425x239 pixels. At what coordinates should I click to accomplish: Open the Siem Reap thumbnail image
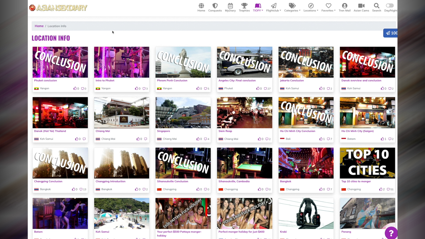(244, 112)
